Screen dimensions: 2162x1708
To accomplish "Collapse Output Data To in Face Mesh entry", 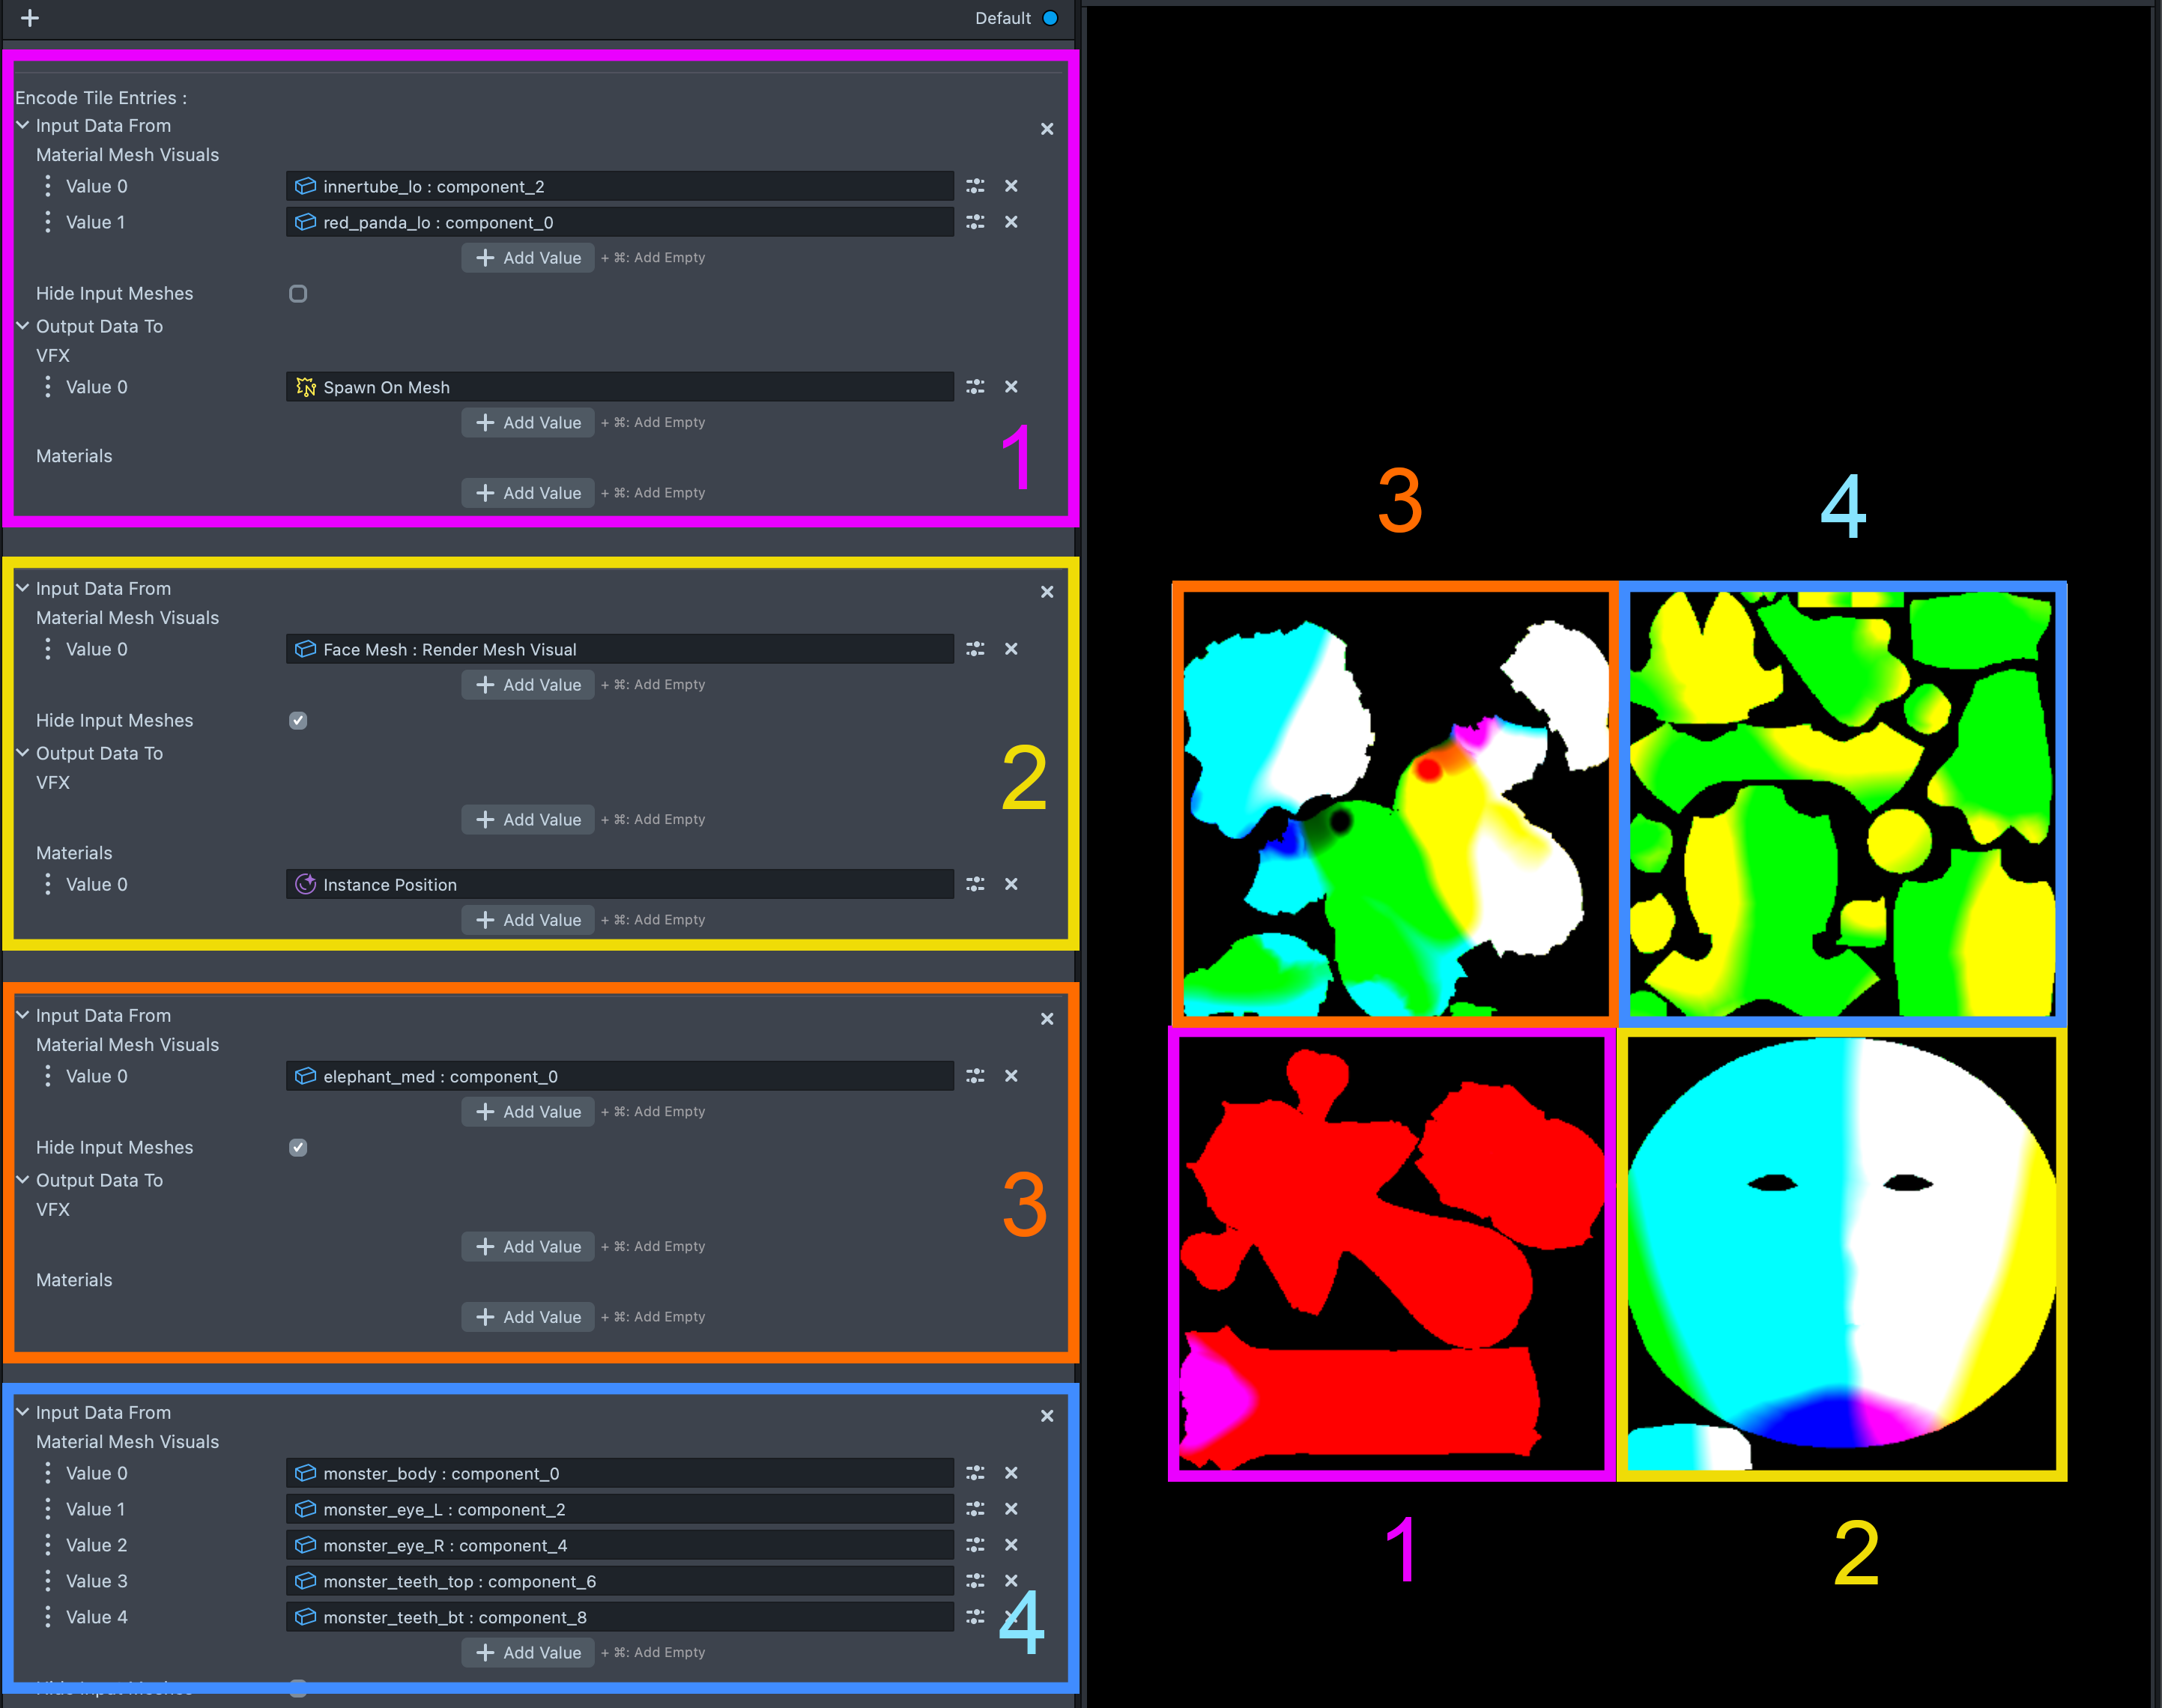I will pyautogui.click(x=23, y=753).
